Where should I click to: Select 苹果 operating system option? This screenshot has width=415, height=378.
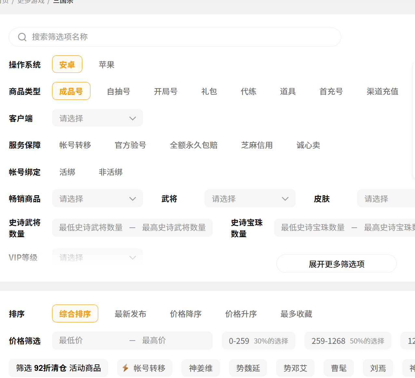(x=106, y=65)
